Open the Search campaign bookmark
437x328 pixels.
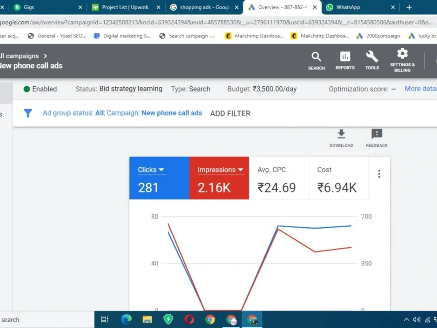[187, 36]
